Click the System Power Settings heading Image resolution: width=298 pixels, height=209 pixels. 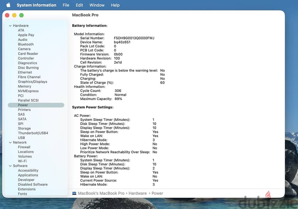tap(93, 107)
